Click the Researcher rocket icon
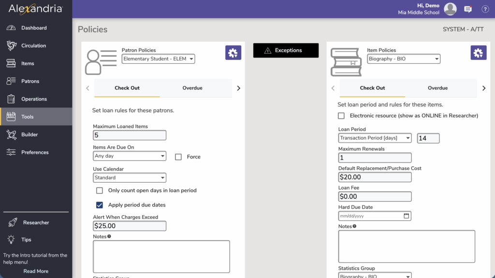This screenshot has height=278, width=495. click(12, 222)
